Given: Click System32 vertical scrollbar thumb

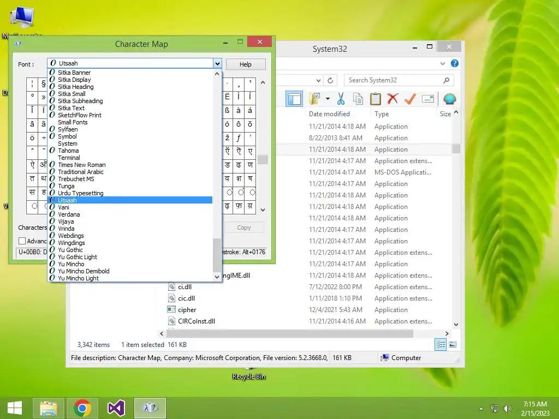Looking at the screenshot, I should tap(456, 148).
